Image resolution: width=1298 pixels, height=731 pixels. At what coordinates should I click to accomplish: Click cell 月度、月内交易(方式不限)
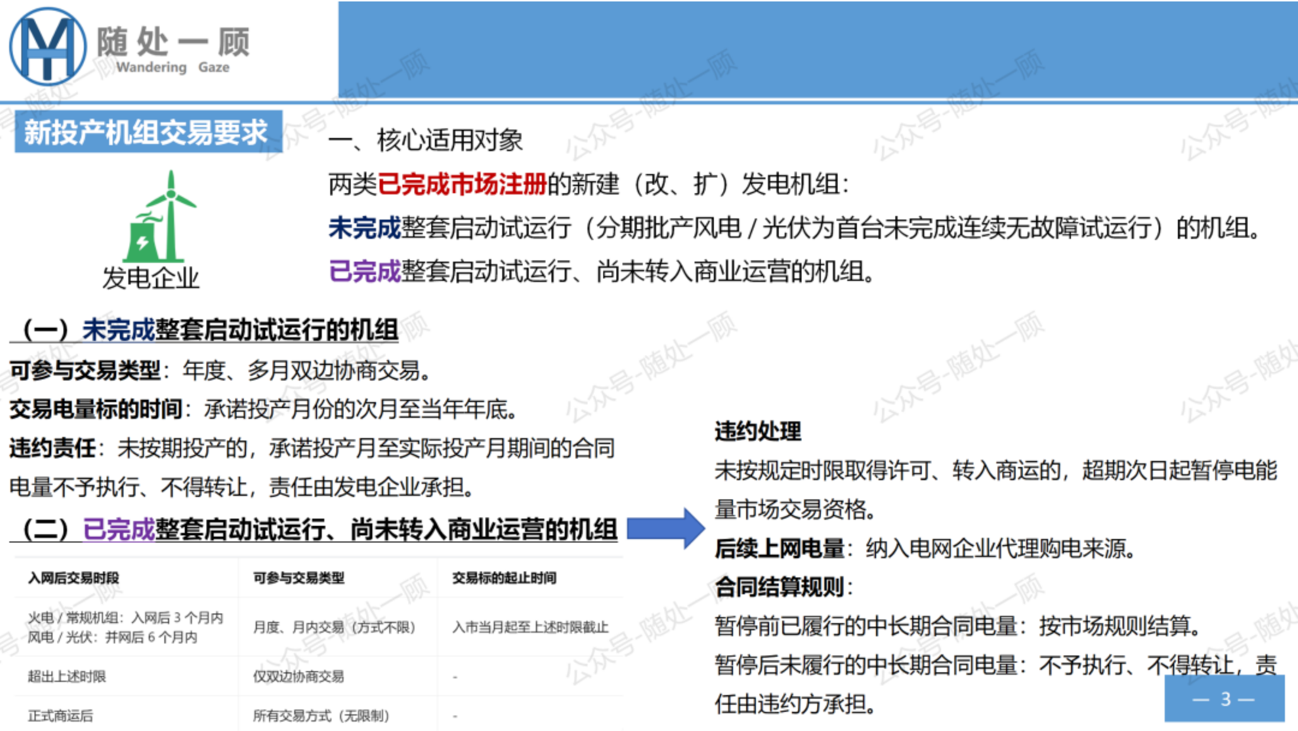coord(334,627)
